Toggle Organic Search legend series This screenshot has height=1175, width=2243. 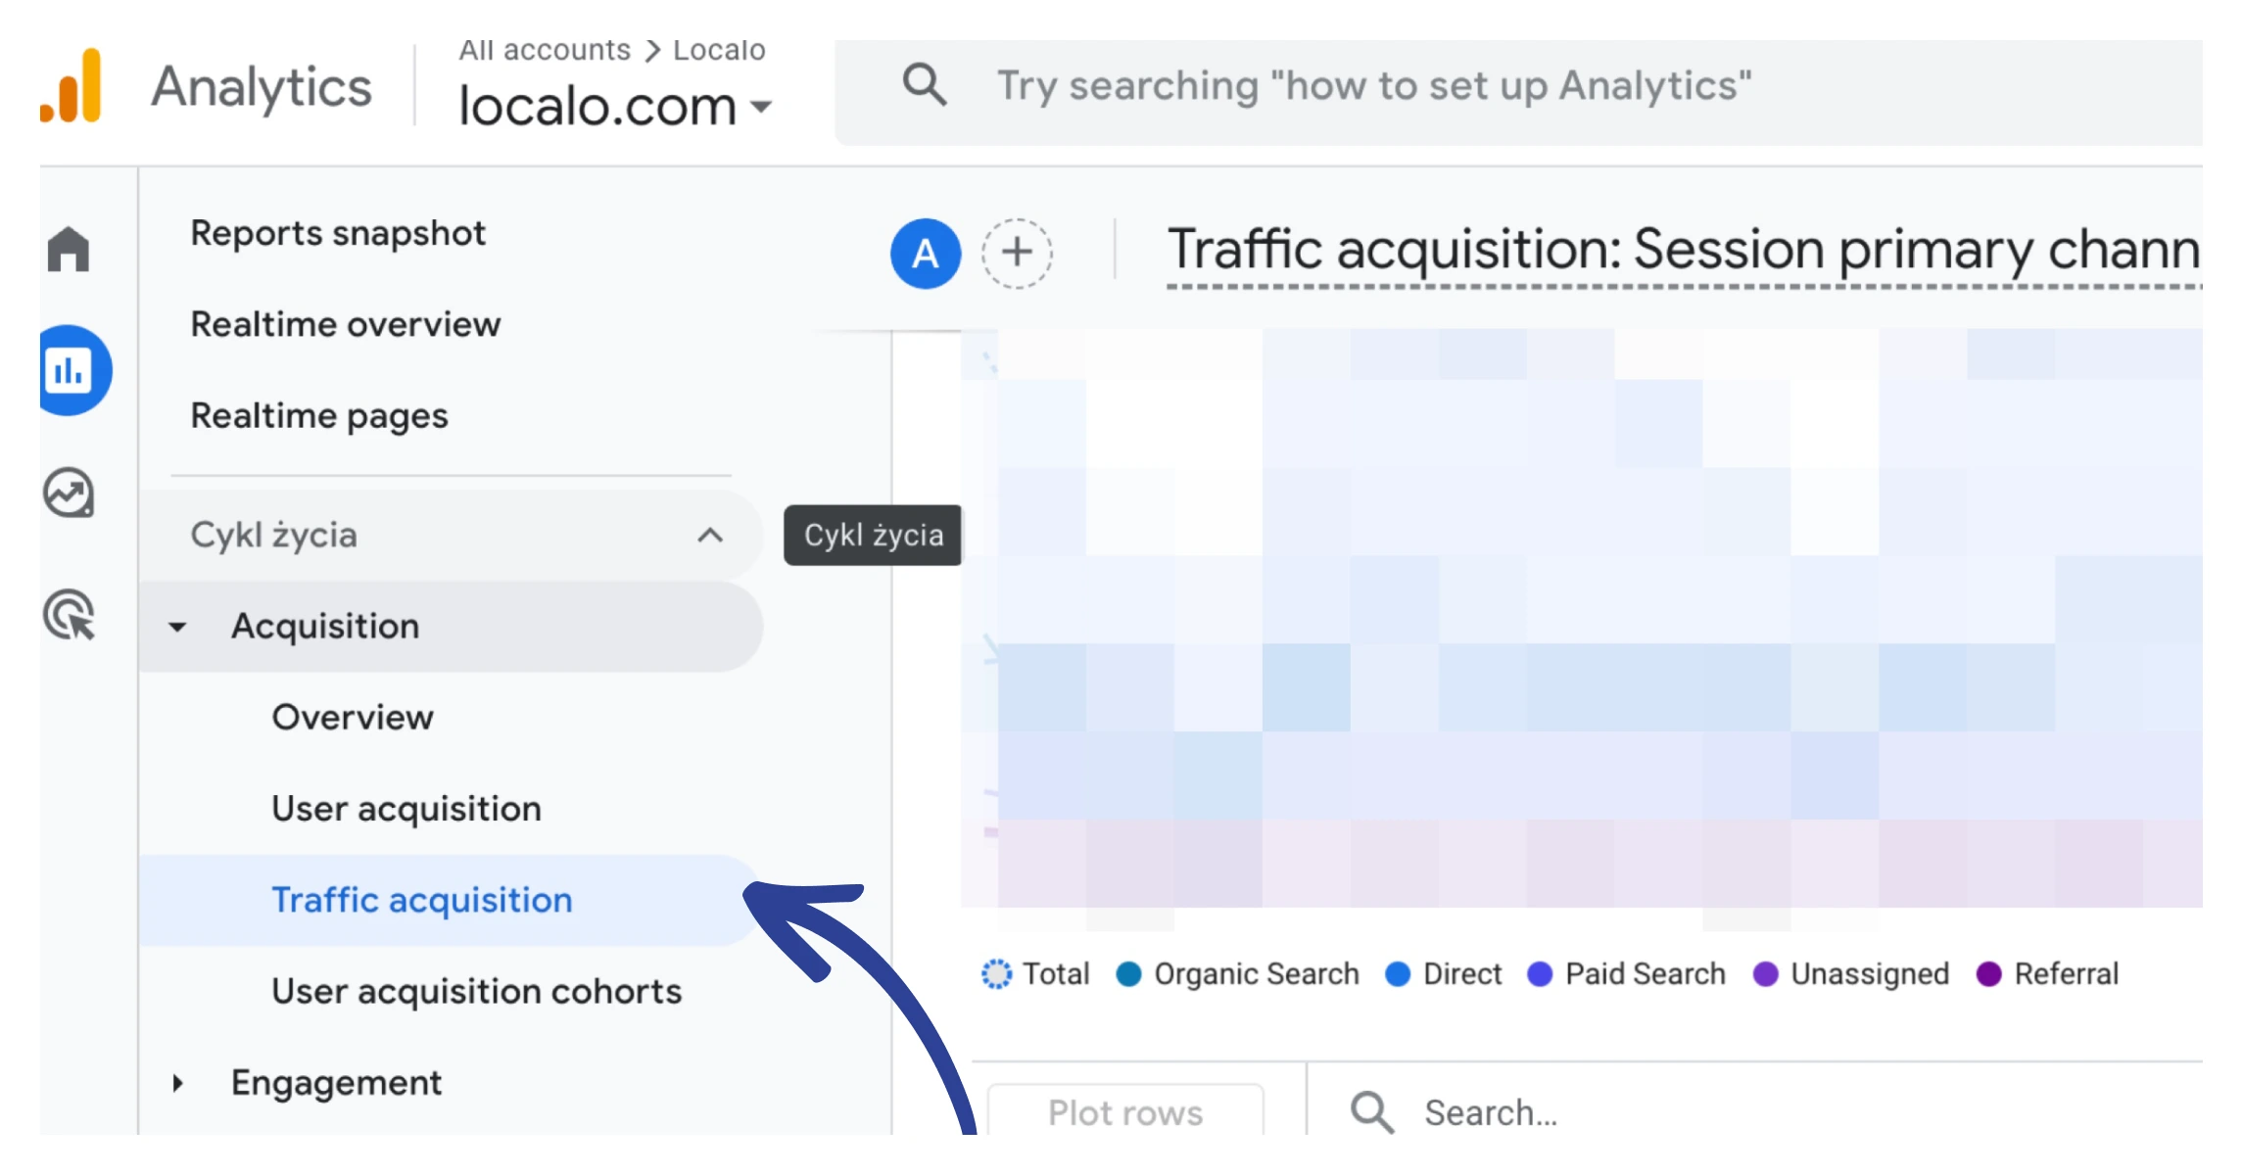pyautogui.click(x=1239, y=974)
